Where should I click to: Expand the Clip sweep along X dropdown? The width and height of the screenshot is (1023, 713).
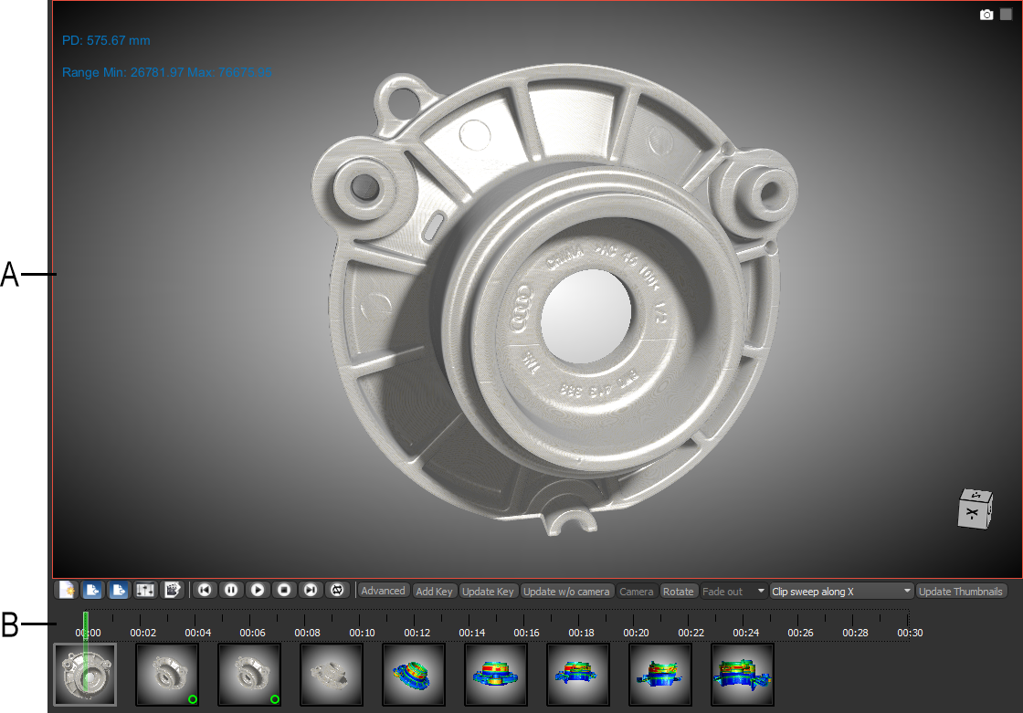point(841,592)
